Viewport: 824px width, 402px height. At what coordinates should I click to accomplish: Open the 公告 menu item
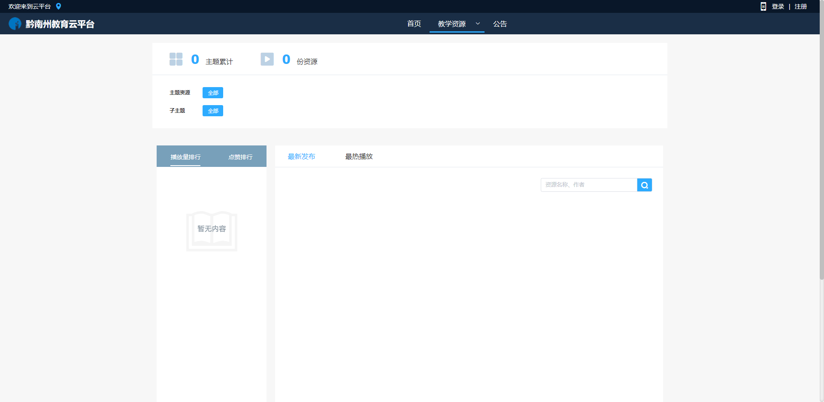[x=500, y=24]
